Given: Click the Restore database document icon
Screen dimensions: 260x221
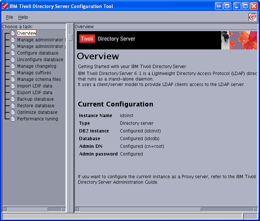Looking at the screenshot, I should click(x=13, y=106).
